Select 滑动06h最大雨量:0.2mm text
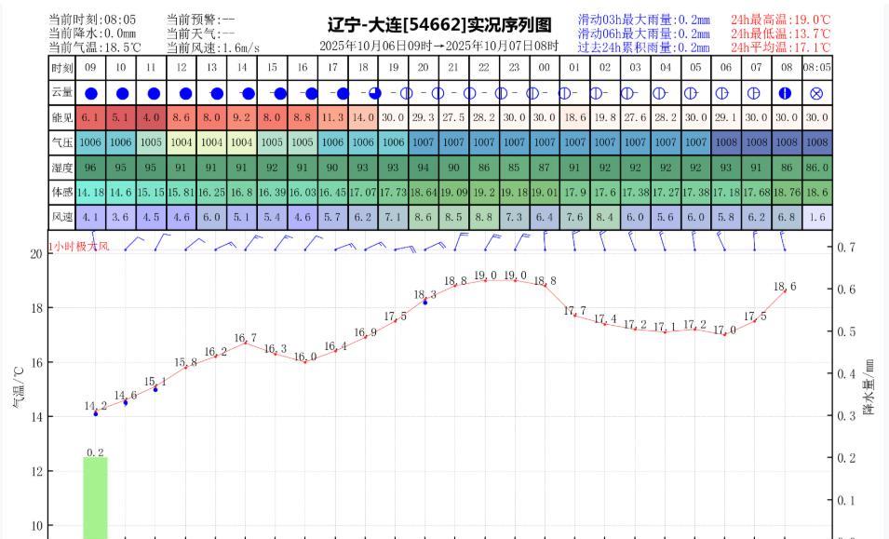Viewport: 889px width, 539px height. click(644, 34)
